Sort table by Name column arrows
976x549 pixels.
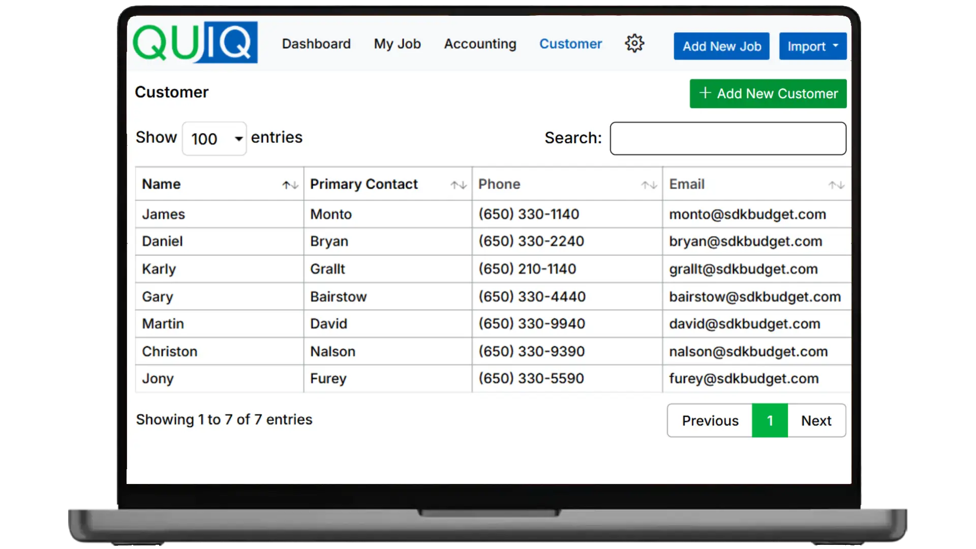[290, 185]
